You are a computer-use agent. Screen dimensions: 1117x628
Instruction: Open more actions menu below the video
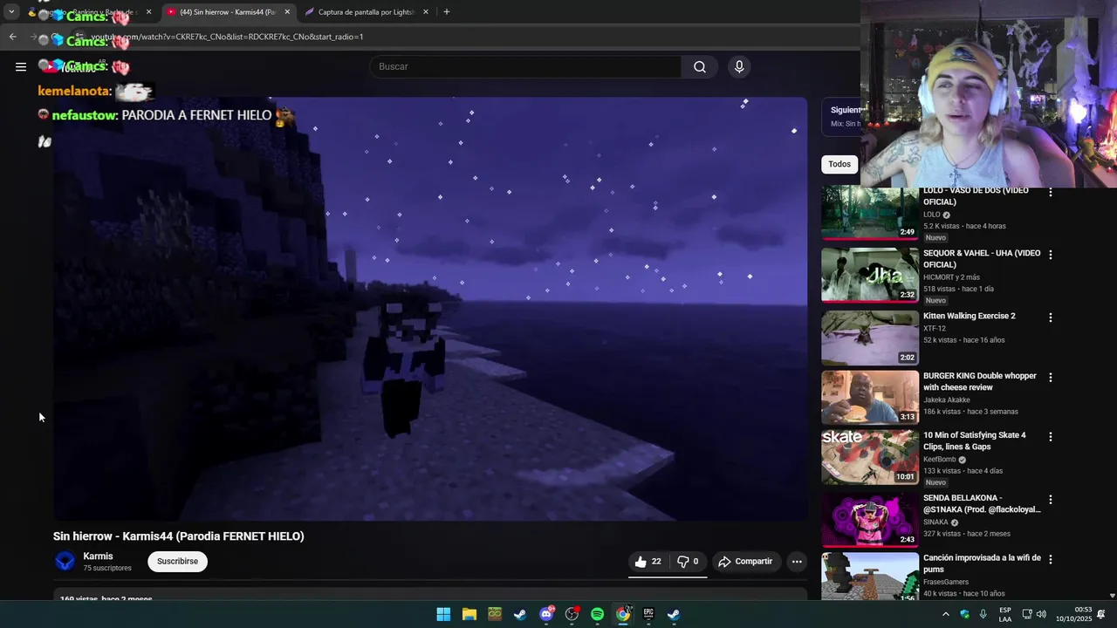pos(797,562)
